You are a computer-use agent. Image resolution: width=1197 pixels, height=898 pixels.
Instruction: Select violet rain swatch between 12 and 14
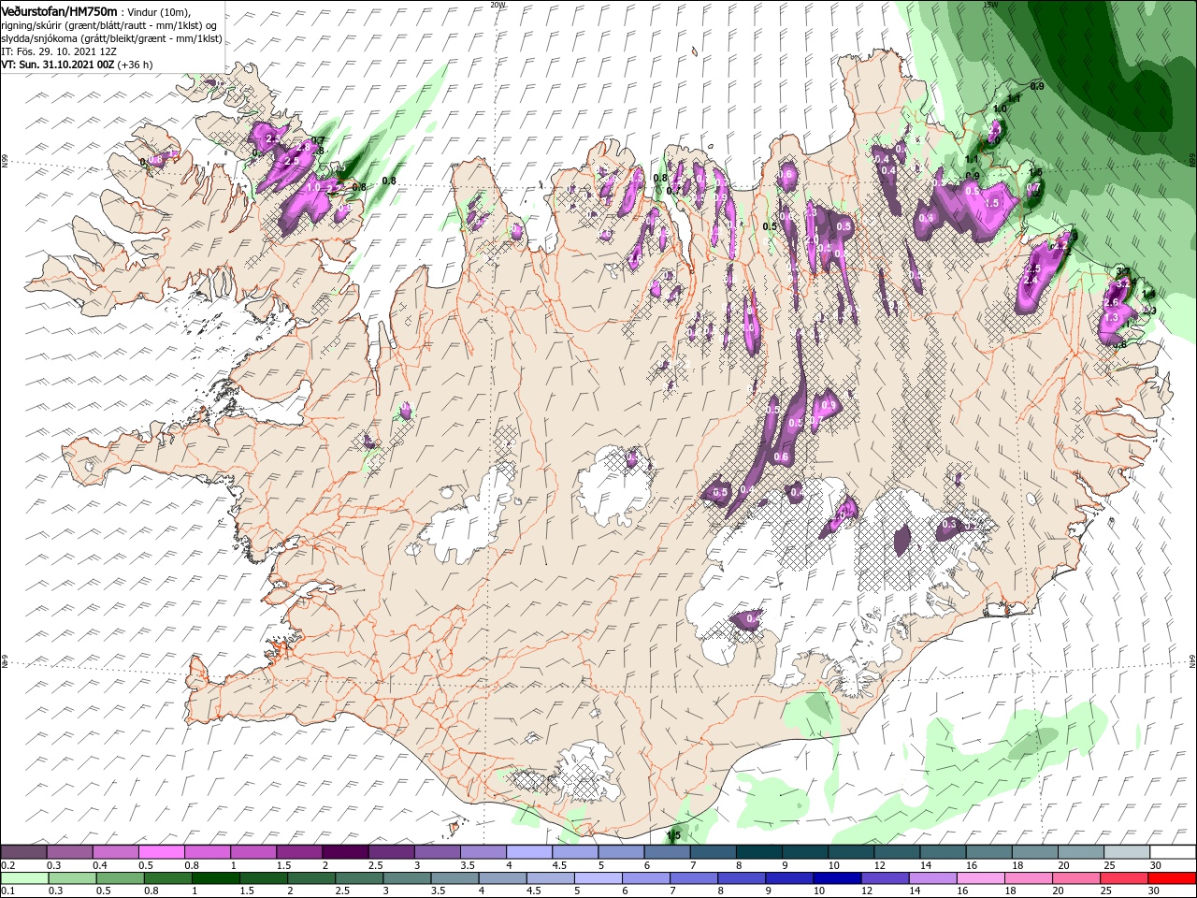(x=885, y=878)
